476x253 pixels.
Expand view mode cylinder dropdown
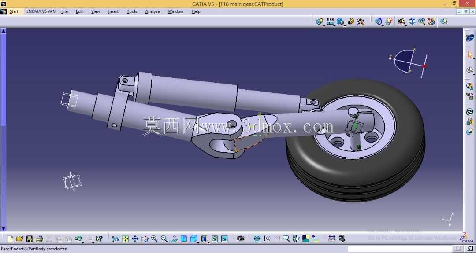coord(208,243)
